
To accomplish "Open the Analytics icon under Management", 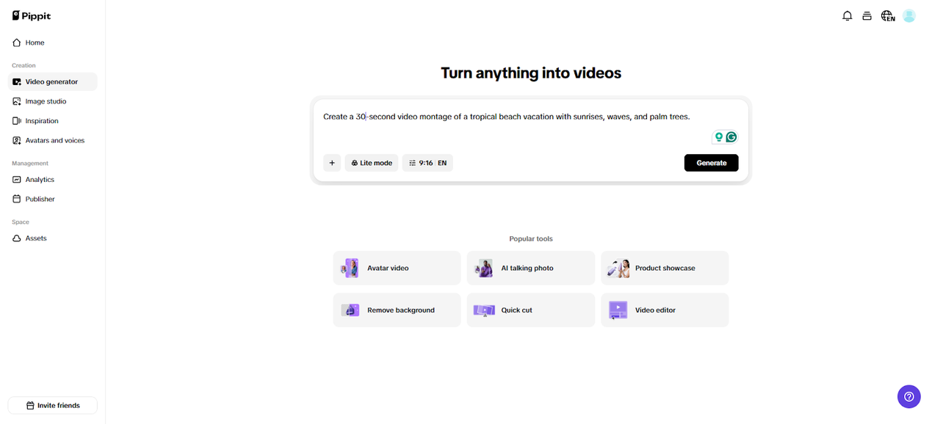I will (x=16, y=179).
